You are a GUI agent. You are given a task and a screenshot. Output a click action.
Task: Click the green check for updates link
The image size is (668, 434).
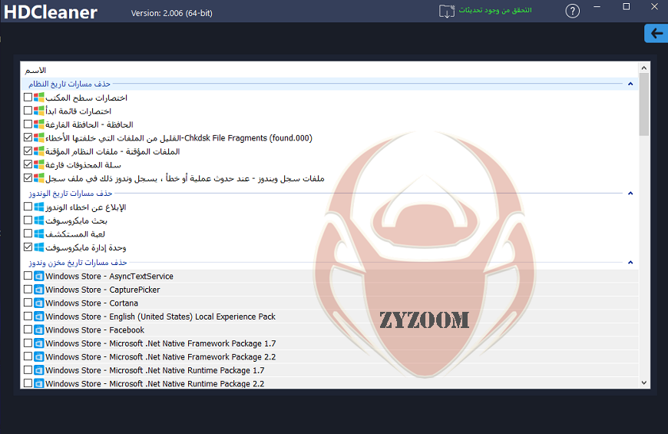click(495, 10)
